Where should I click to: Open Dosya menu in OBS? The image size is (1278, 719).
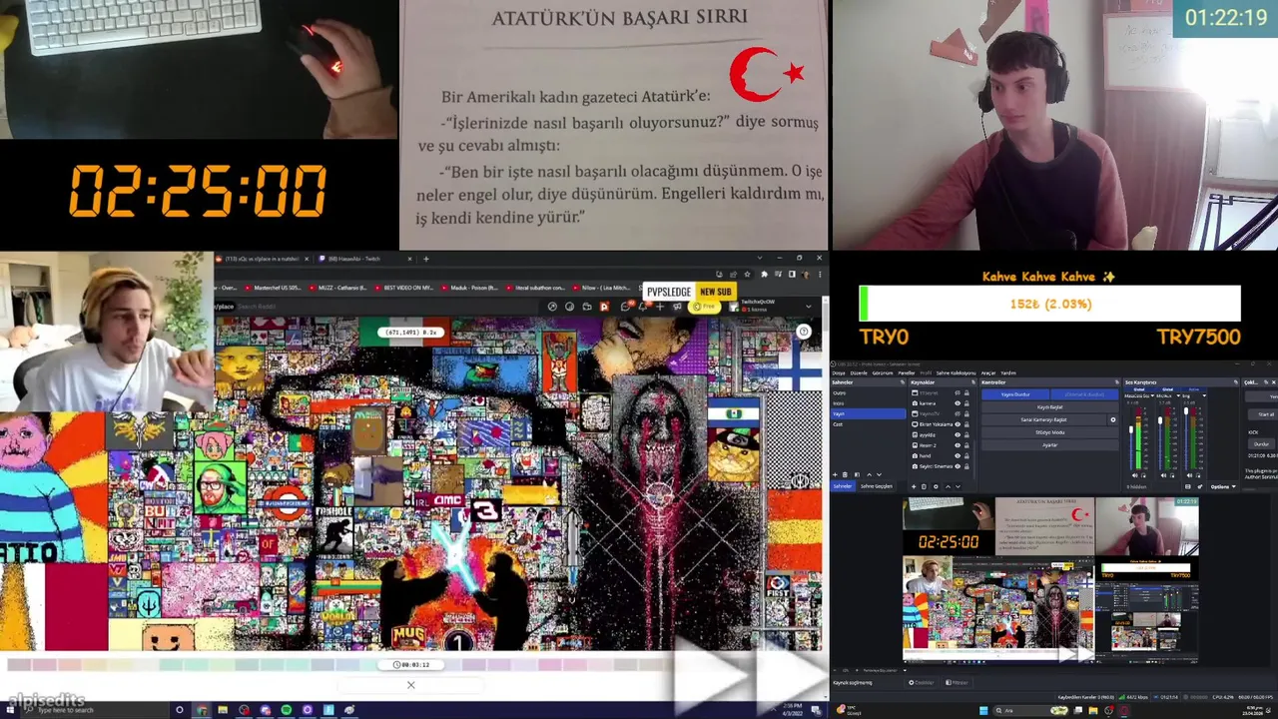(839, 372)
